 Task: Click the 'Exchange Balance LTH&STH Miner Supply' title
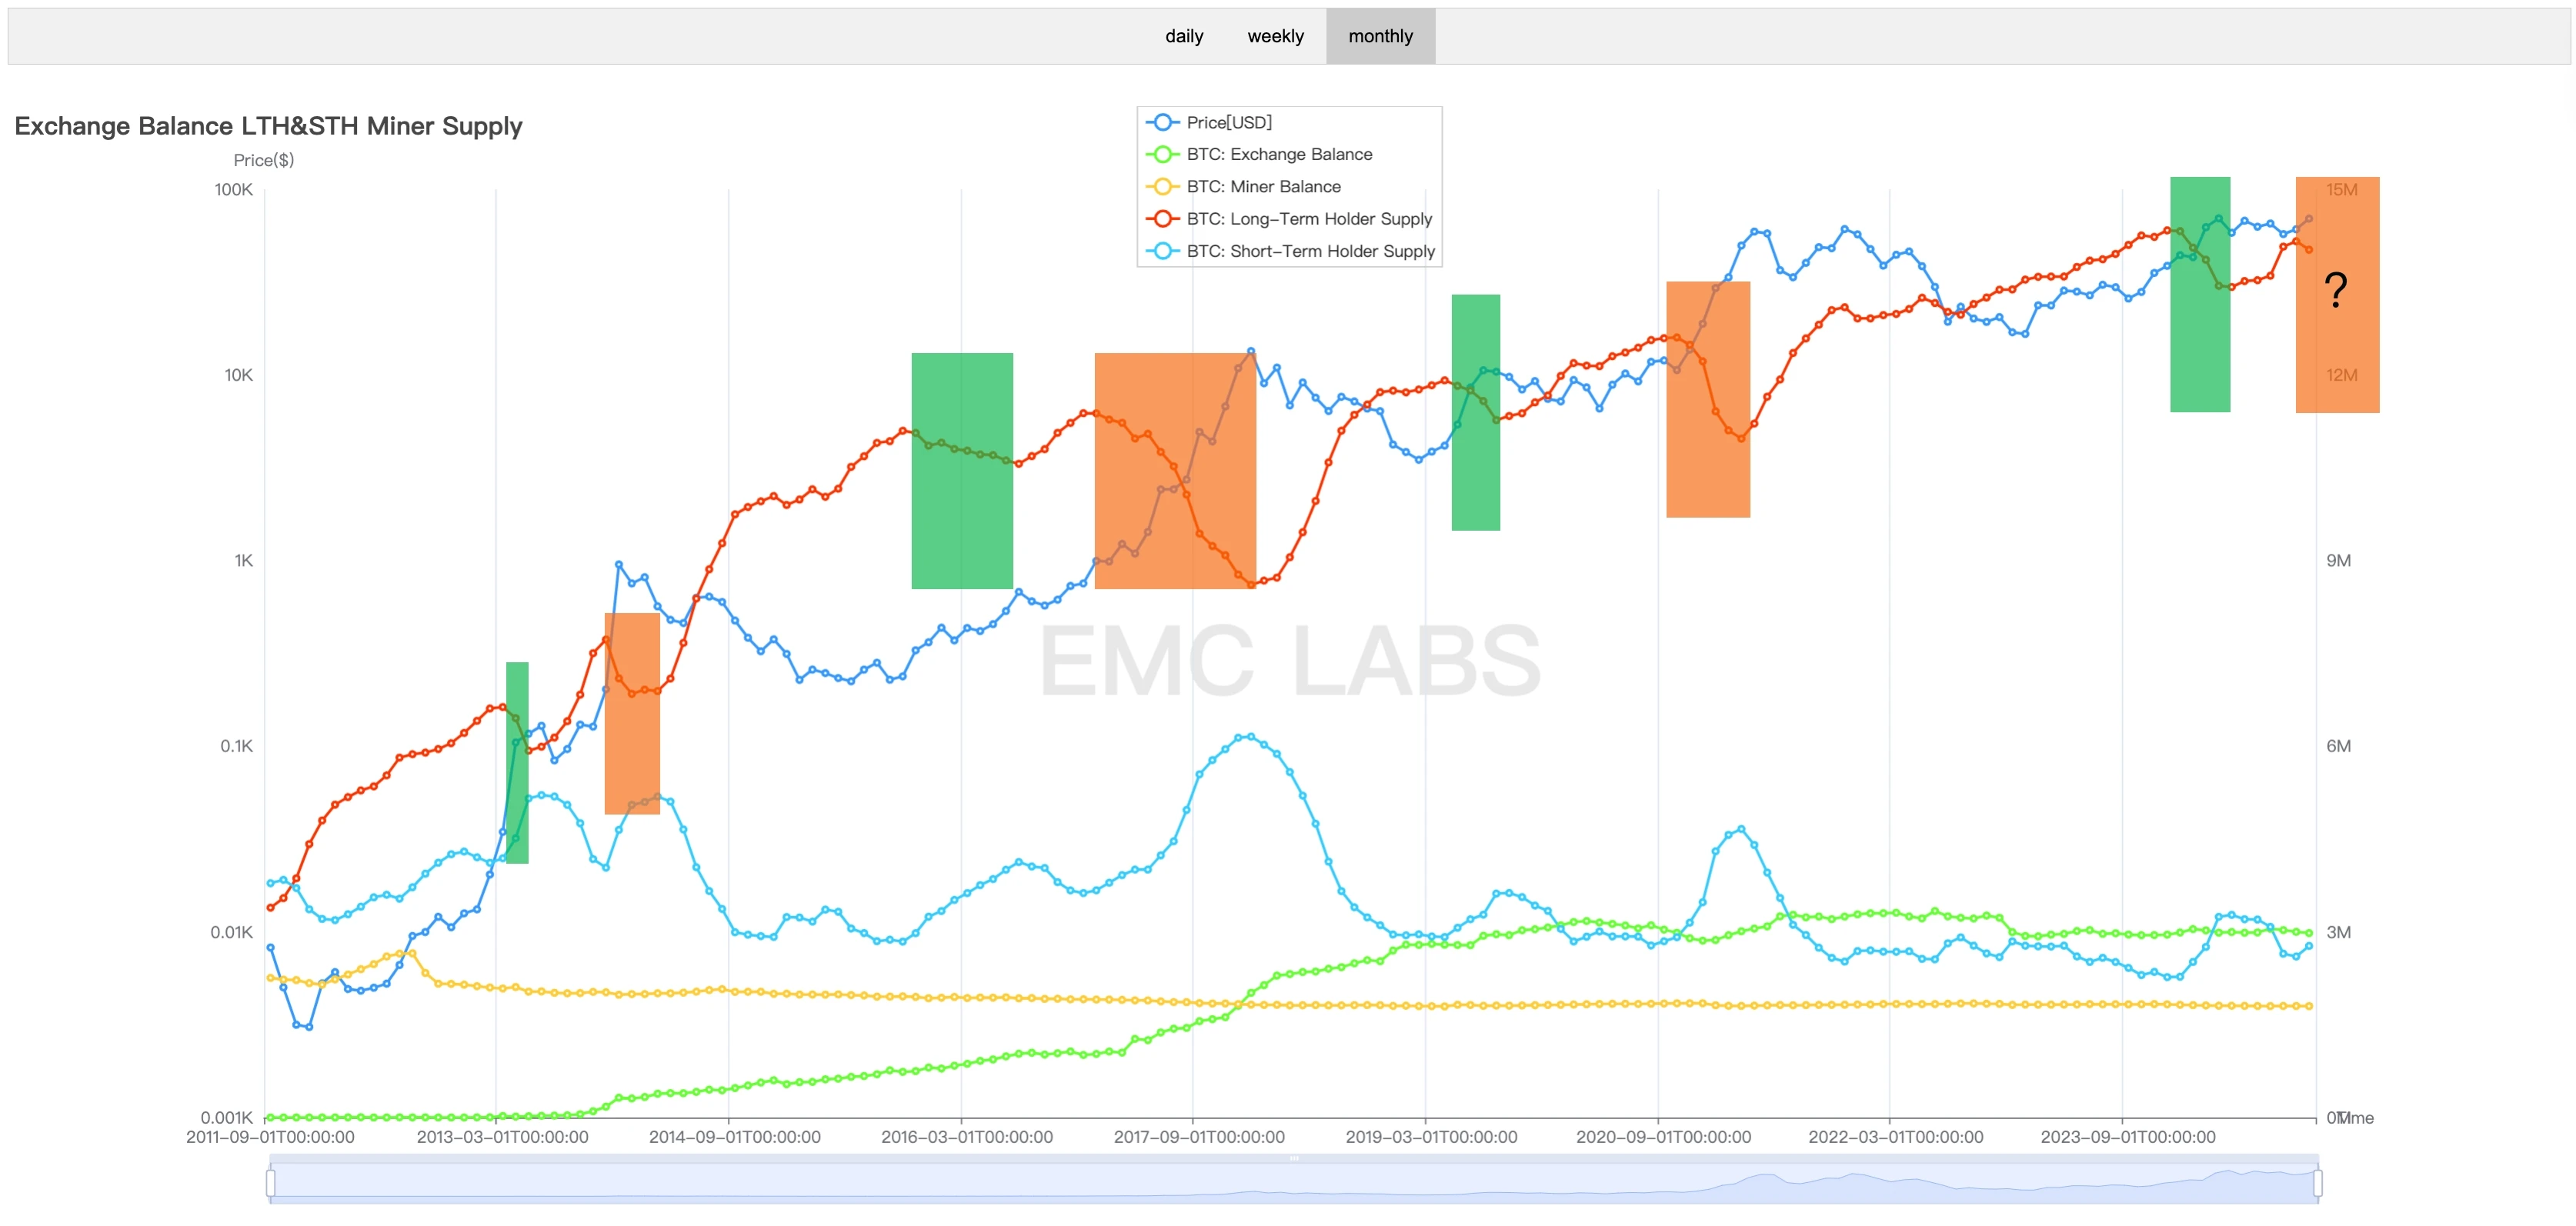pyautogui.click(x=268, y=126)
